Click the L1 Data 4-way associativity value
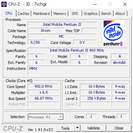Viewport: 133px width, 133px height. pos(120,86)
